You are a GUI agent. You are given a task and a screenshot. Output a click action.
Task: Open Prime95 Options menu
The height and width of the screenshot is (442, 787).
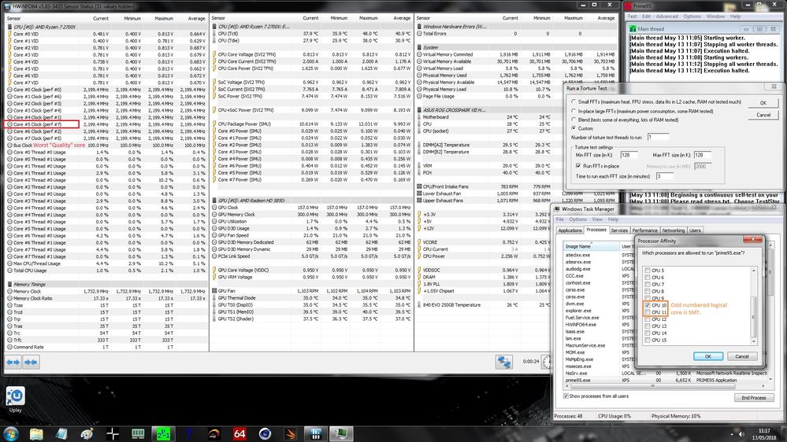[x=692, y=17]
